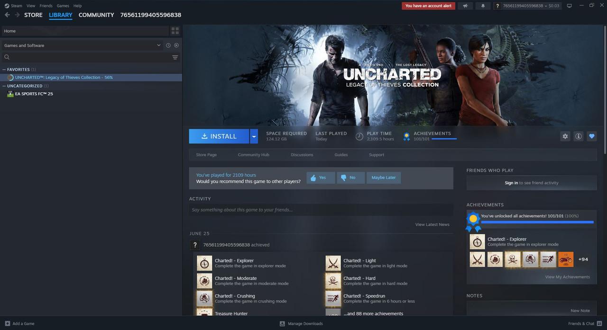
Task: Open game settings gear icon
Action: pos(565,136)
